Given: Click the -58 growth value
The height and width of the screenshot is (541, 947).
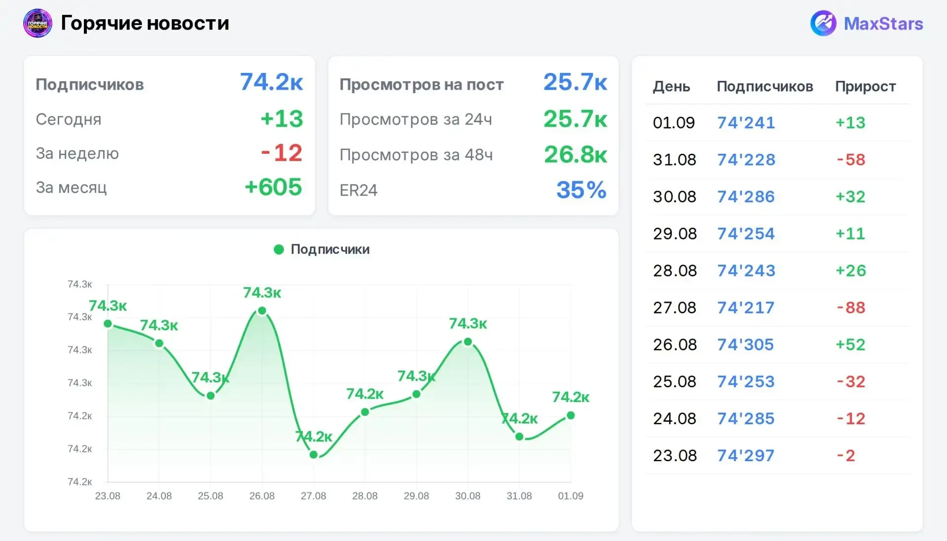Looking at the screenshot, I should coord(851,160).
